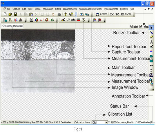156x133 pixels.
Task: Paste from clipboard icon in main toolbar
Action: click(31, 14)
